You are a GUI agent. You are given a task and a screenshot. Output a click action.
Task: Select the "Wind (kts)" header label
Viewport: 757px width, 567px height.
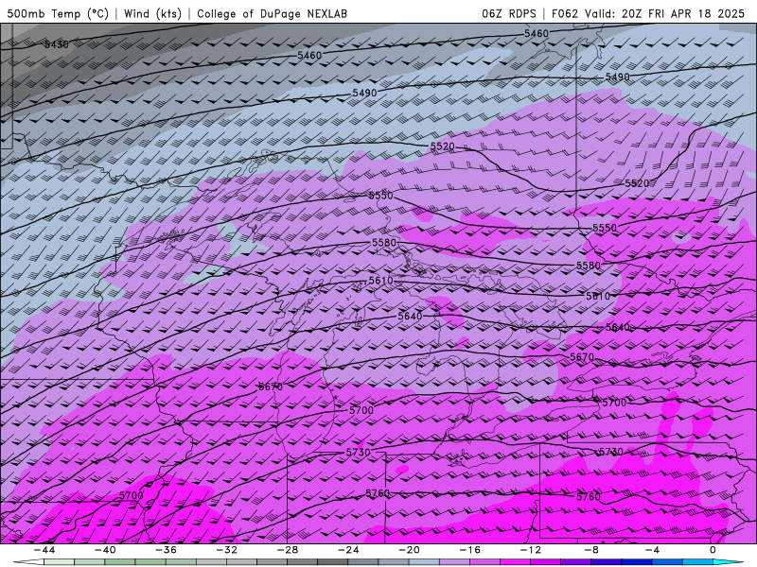[x=152, y=13]
